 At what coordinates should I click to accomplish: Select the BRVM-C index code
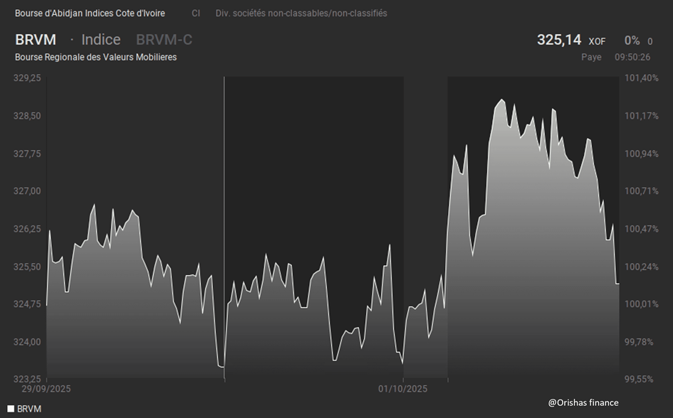pyautogui.click(x=164, y=40)
